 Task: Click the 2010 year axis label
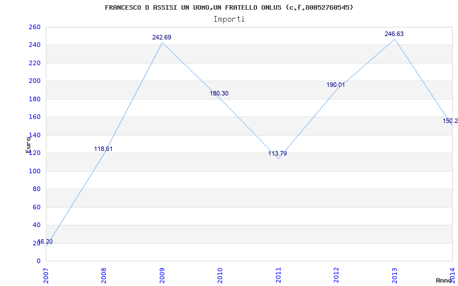(x=220, y=276)
